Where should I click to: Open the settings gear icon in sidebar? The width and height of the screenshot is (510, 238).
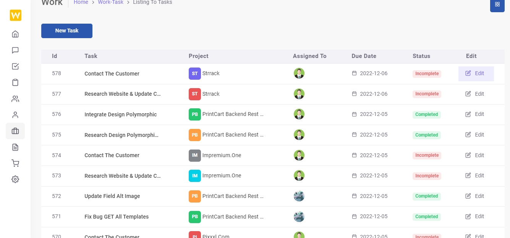pyautogui.click(x=15, y=179)
